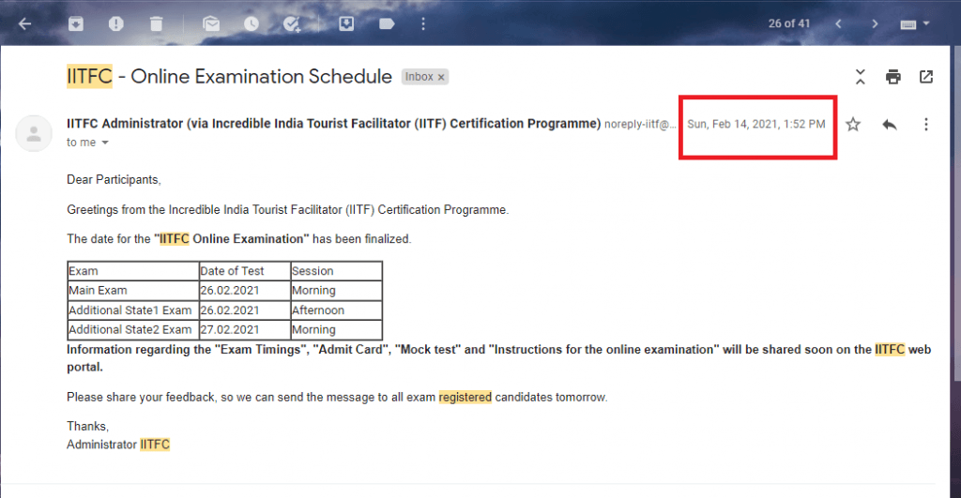Viewport: 961px width, 498px height.
Task: Add this email to Tasks
Action: pos(292,23)
